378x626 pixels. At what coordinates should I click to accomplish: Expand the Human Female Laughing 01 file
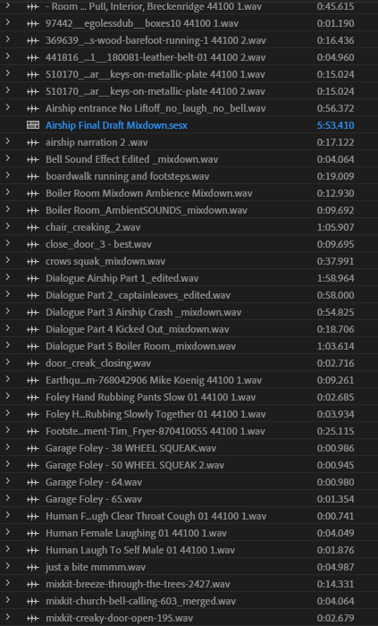point(7,533)
